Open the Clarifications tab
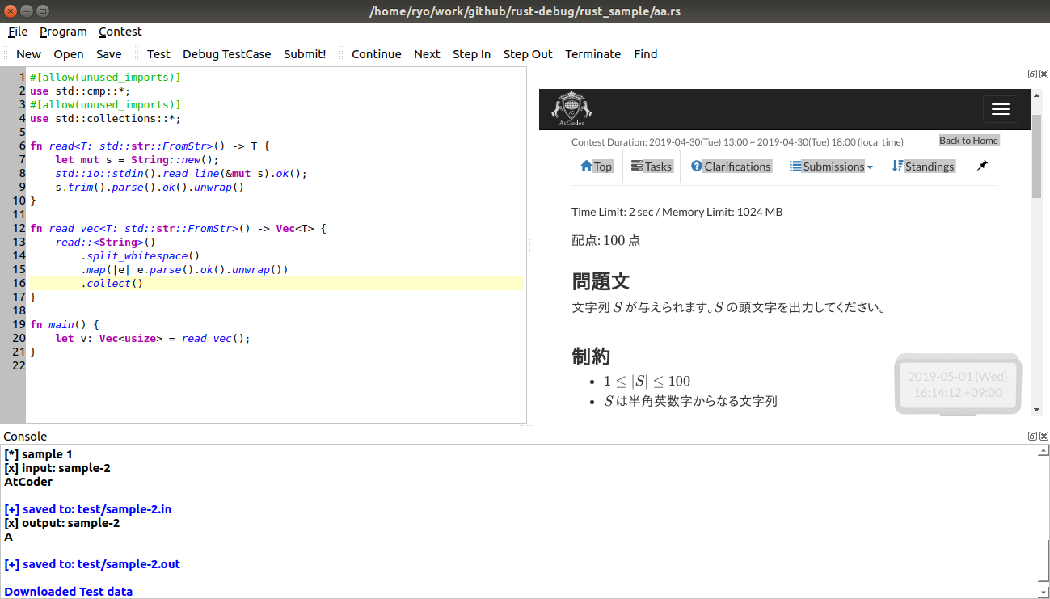This screenshot has width=1050, height=599. (732, 167)
